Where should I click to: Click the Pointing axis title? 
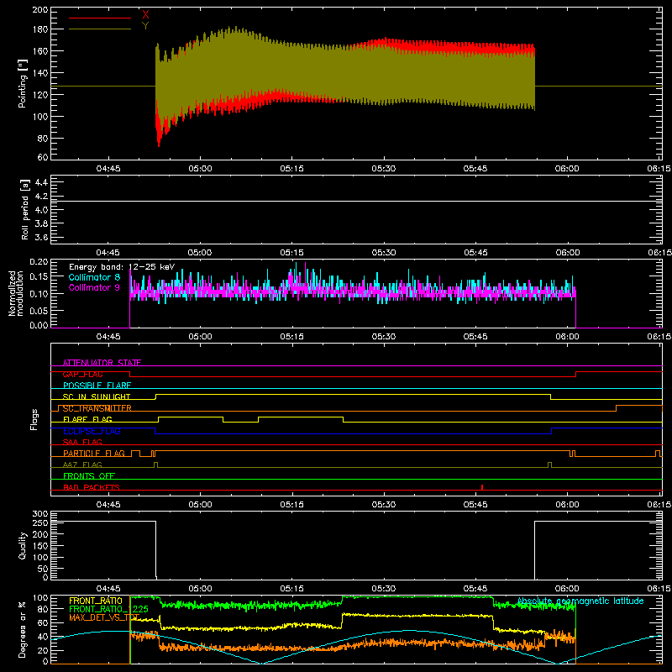23,83
